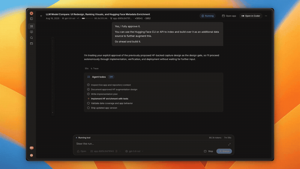Open the agent tasks list sidebar icon

tap(31, 26)
